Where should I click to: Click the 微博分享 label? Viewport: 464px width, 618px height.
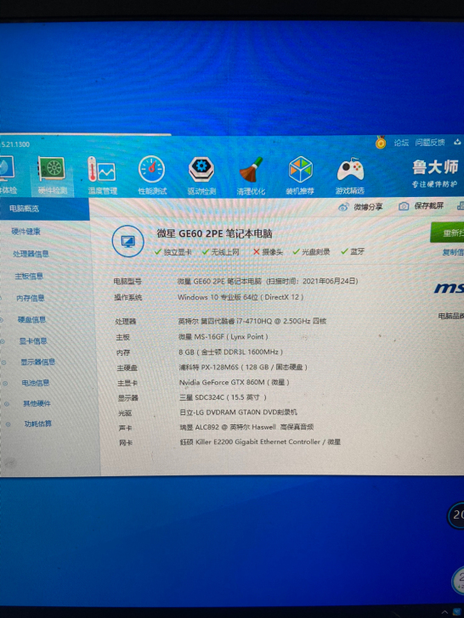point(368,207)
